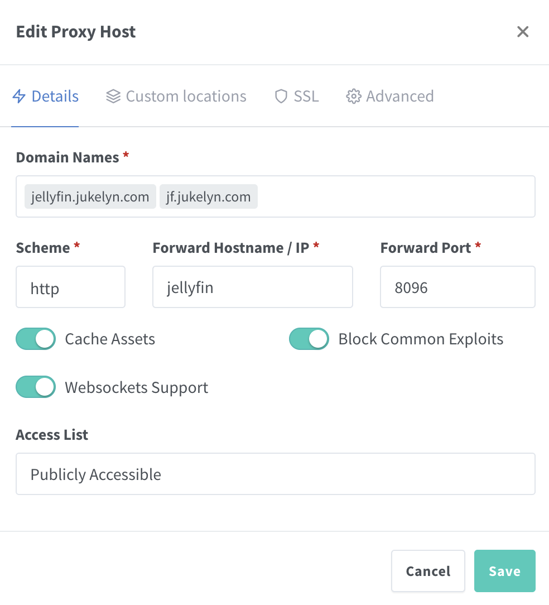This screenshot has width=549, height=605.
Task: Click empty area of Domain Names field
Action: 396,197
